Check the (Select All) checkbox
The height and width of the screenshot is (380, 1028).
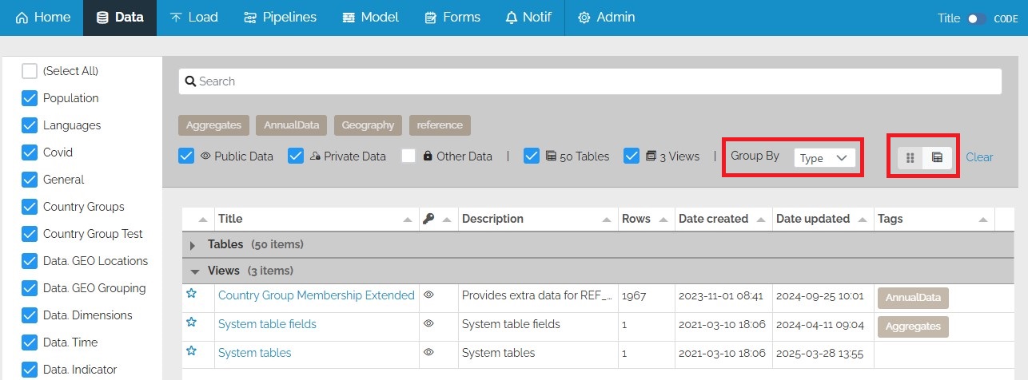[x=30, y=71]
